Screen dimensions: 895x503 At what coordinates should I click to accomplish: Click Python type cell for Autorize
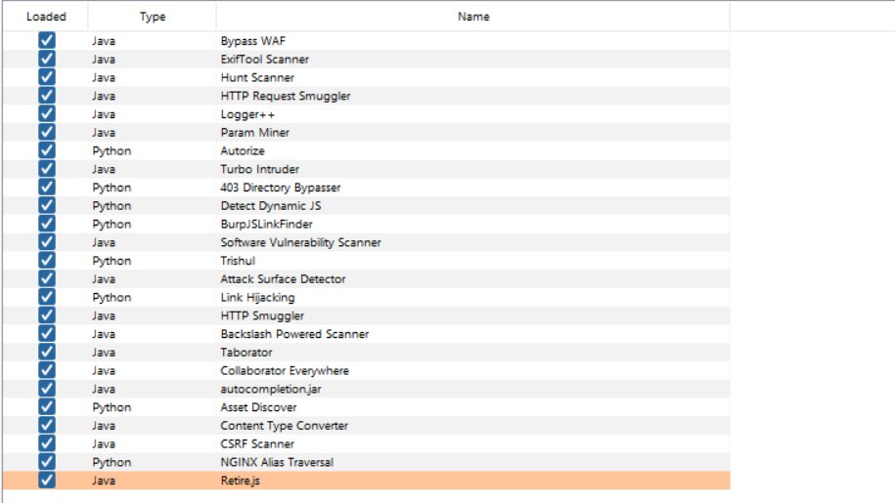112,151
